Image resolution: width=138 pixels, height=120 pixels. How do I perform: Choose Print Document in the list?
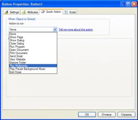point(33,53)
